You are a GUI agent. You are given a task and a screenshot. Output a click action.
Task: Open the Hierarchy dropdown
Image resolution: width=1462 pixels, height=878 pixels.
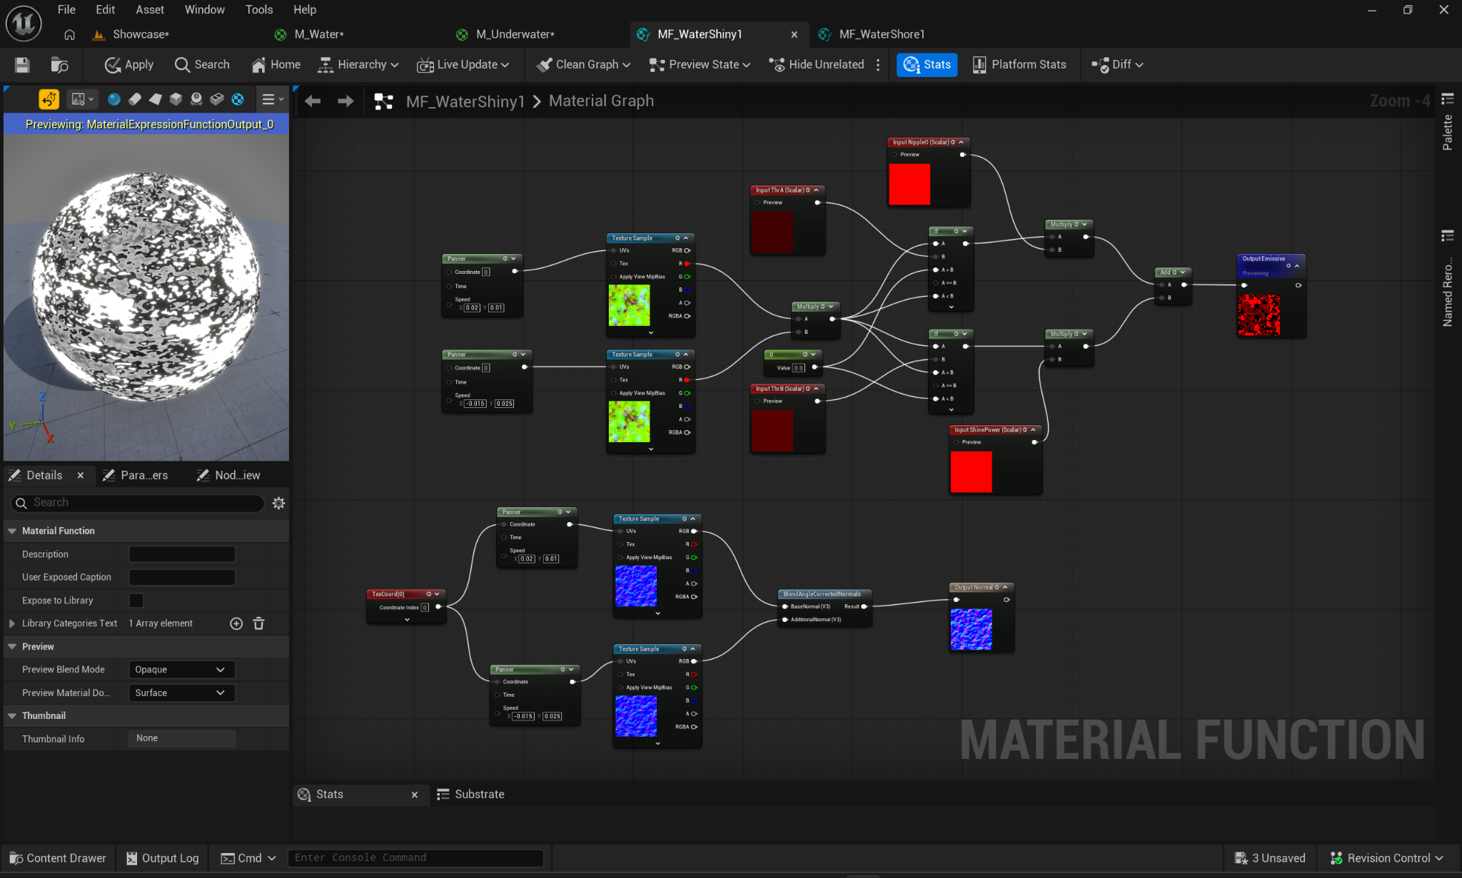358,65
